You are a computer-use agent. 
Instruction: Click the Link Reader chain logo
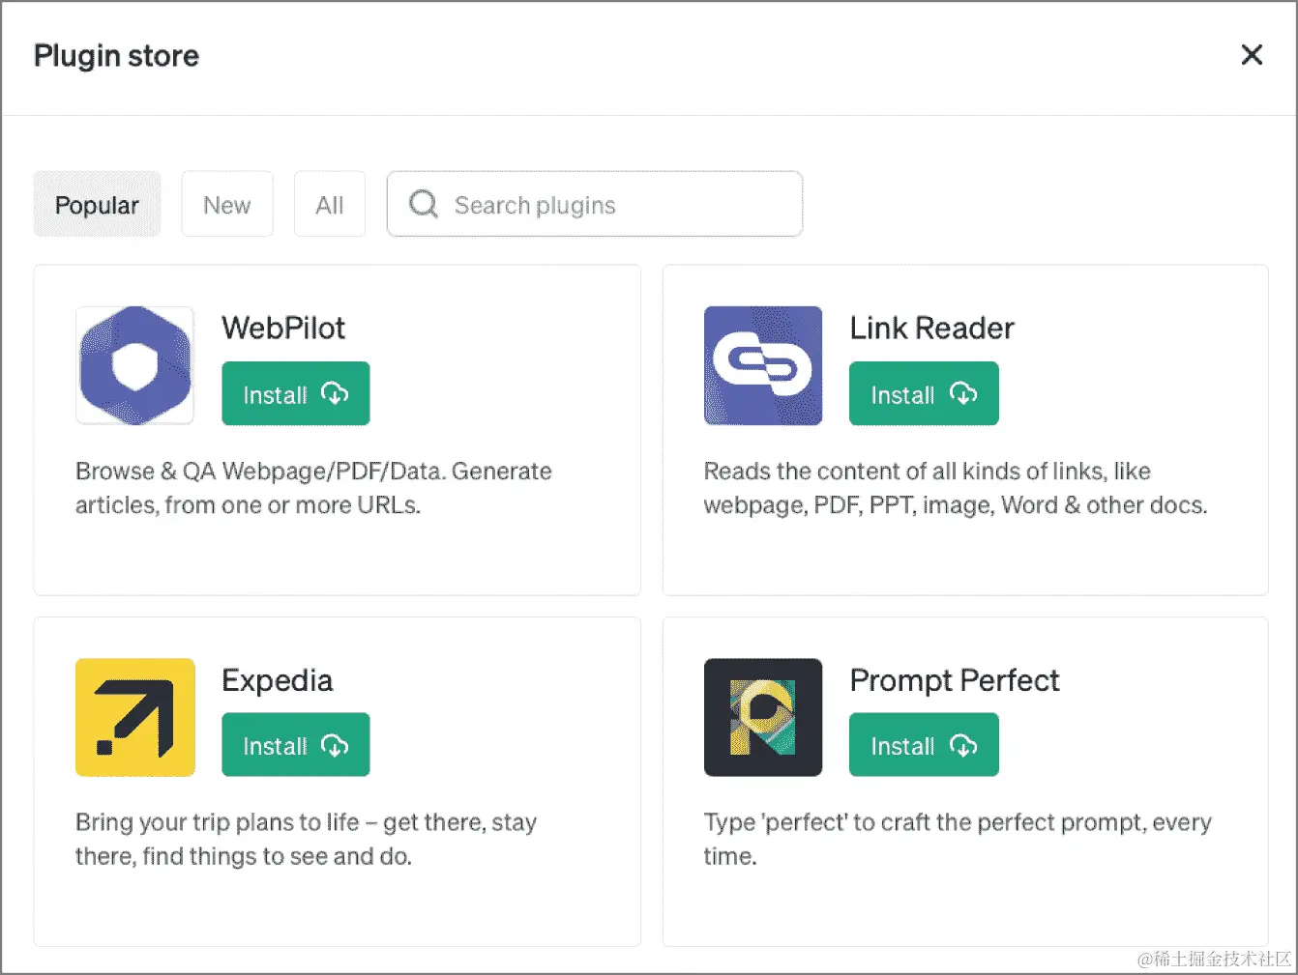[763, 365]
